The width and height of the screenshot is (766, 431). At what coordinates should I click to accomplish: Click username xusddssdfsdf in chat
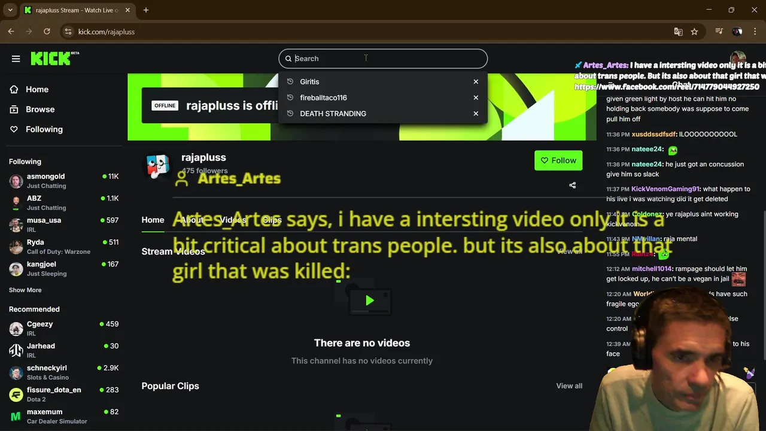[653, 134]
